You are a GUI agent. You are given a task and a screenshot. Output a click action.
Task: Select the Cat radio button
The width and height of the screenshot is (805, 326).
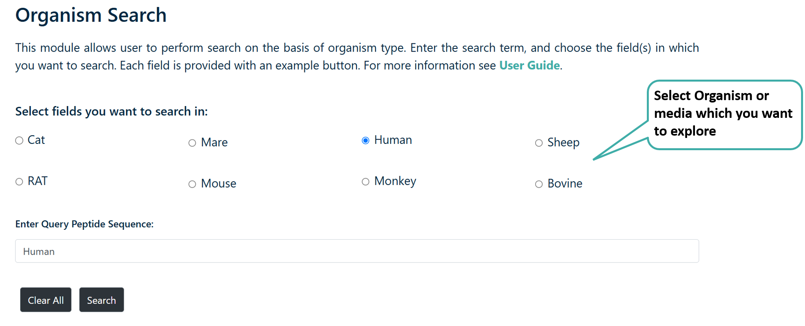click(19, 141)
